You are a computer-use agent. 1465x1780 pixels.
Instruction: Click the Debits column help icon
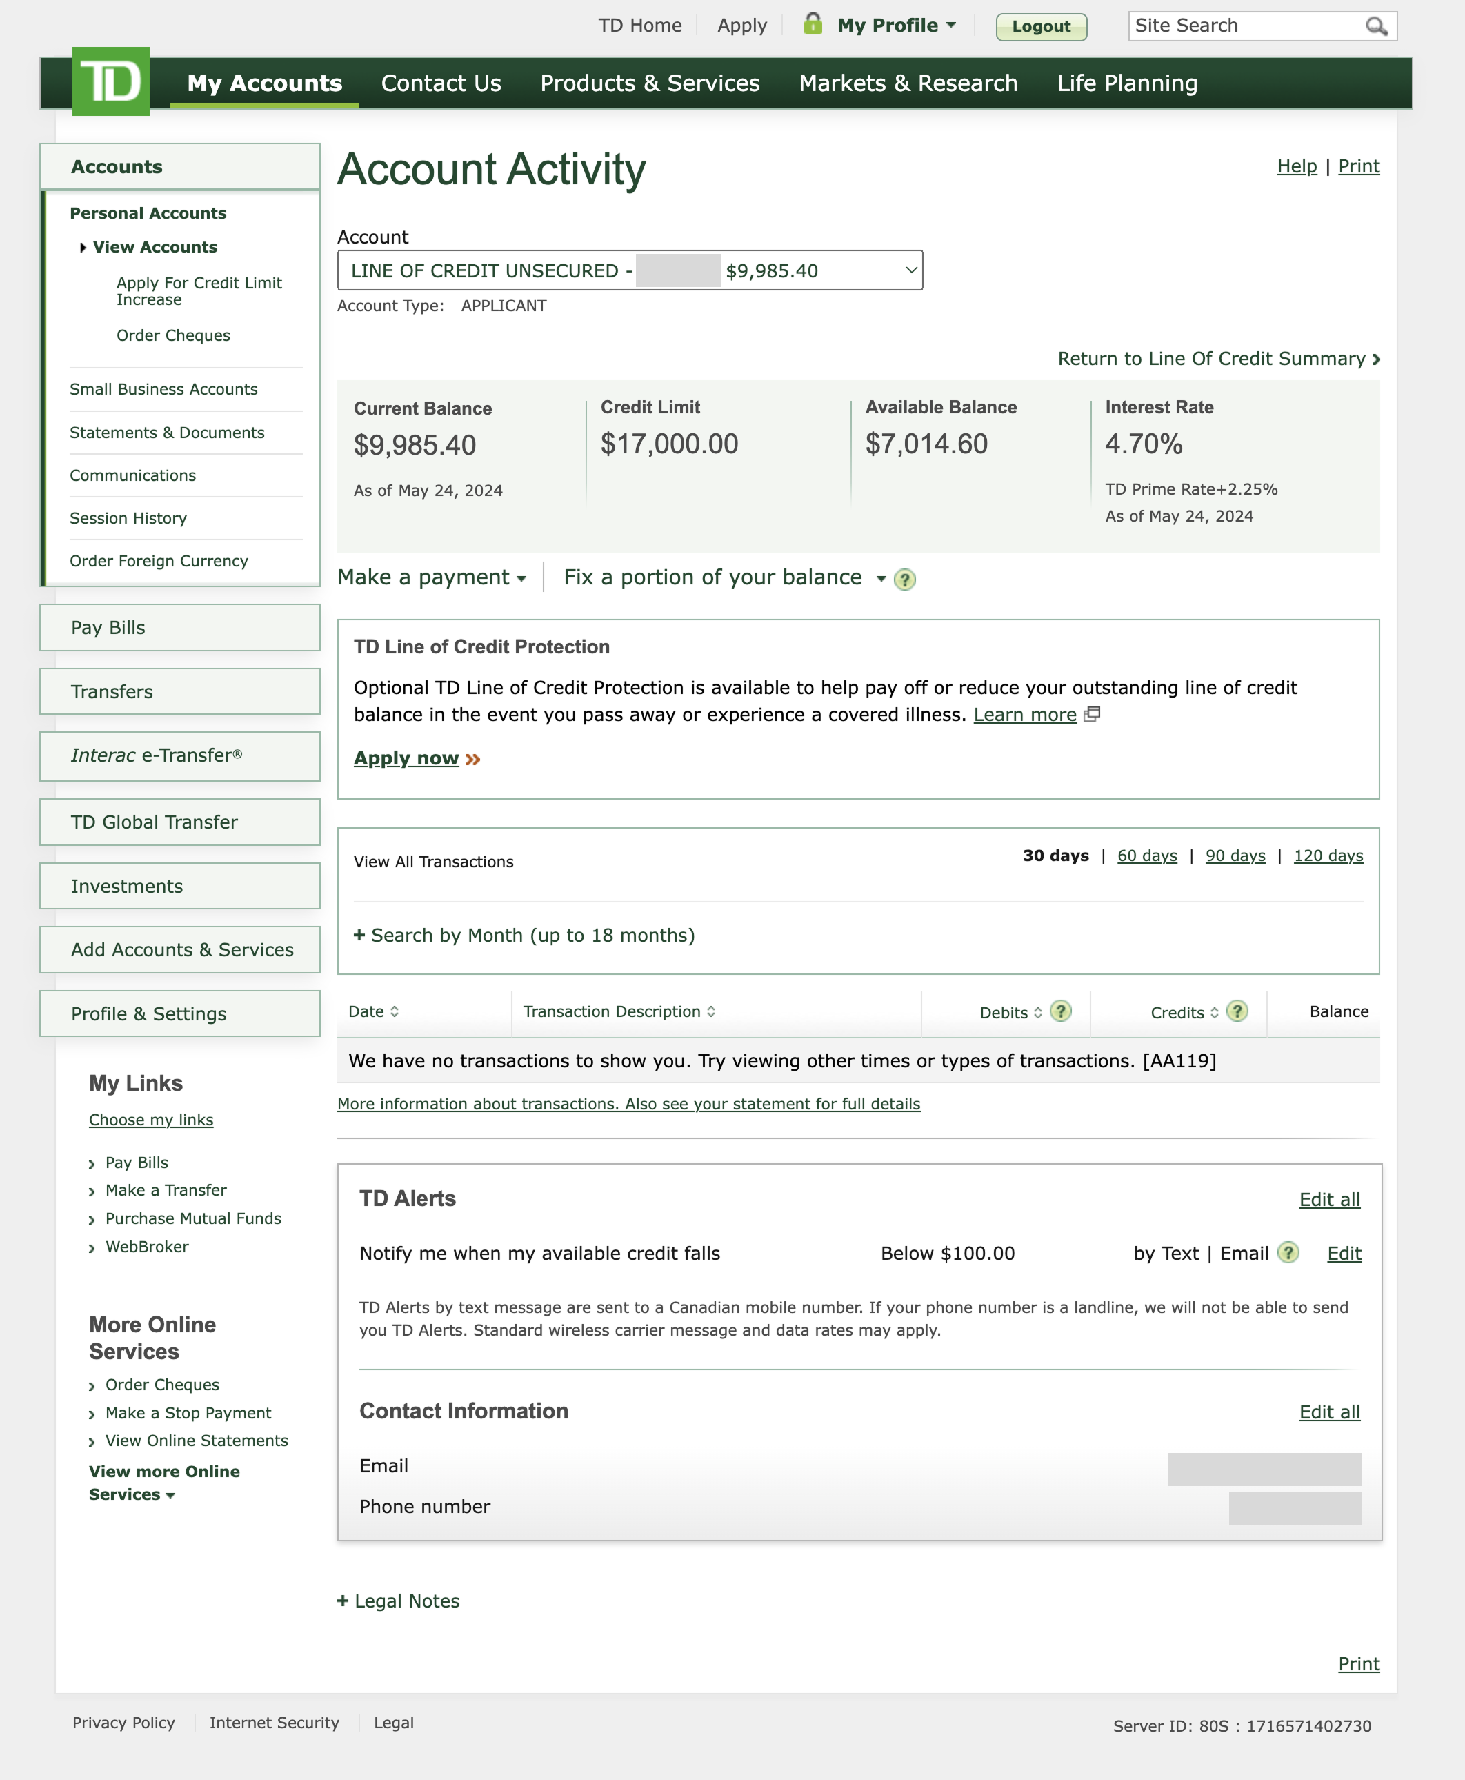[x=1060, y=1011]
